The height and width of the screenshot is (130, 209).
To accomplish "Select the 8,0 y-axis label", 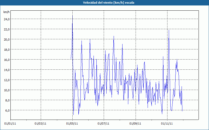I will [x=7, y=100].
